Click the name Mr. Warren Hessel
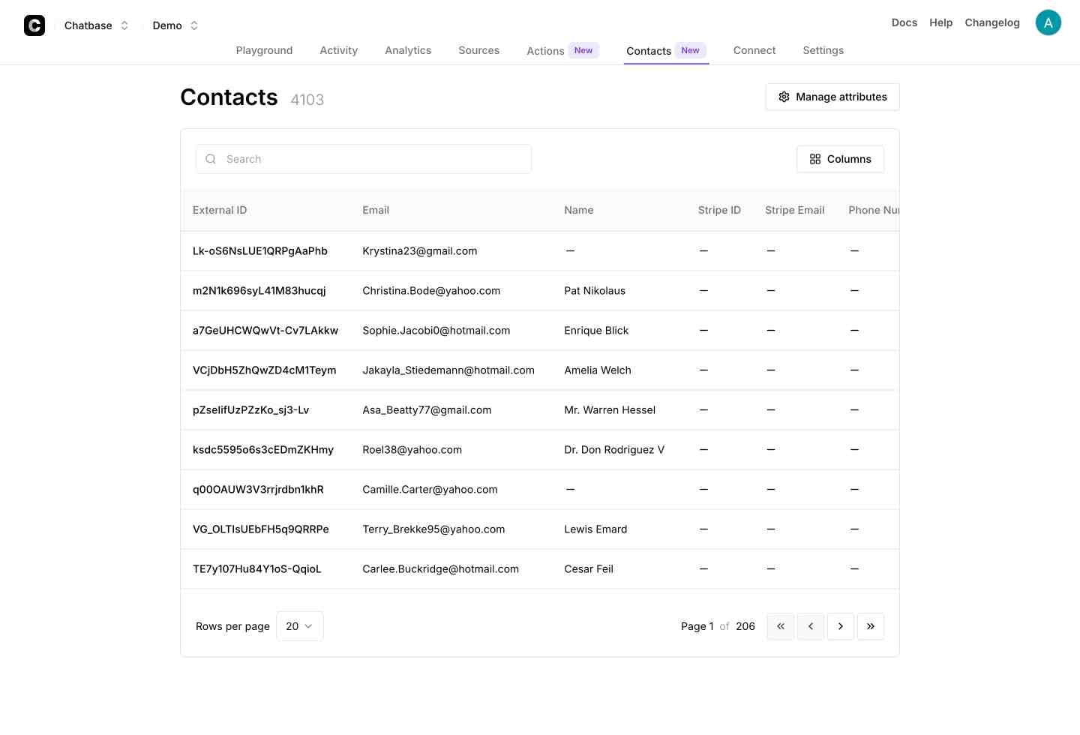This screenshot has height=735, width=1080. [610, 409]
